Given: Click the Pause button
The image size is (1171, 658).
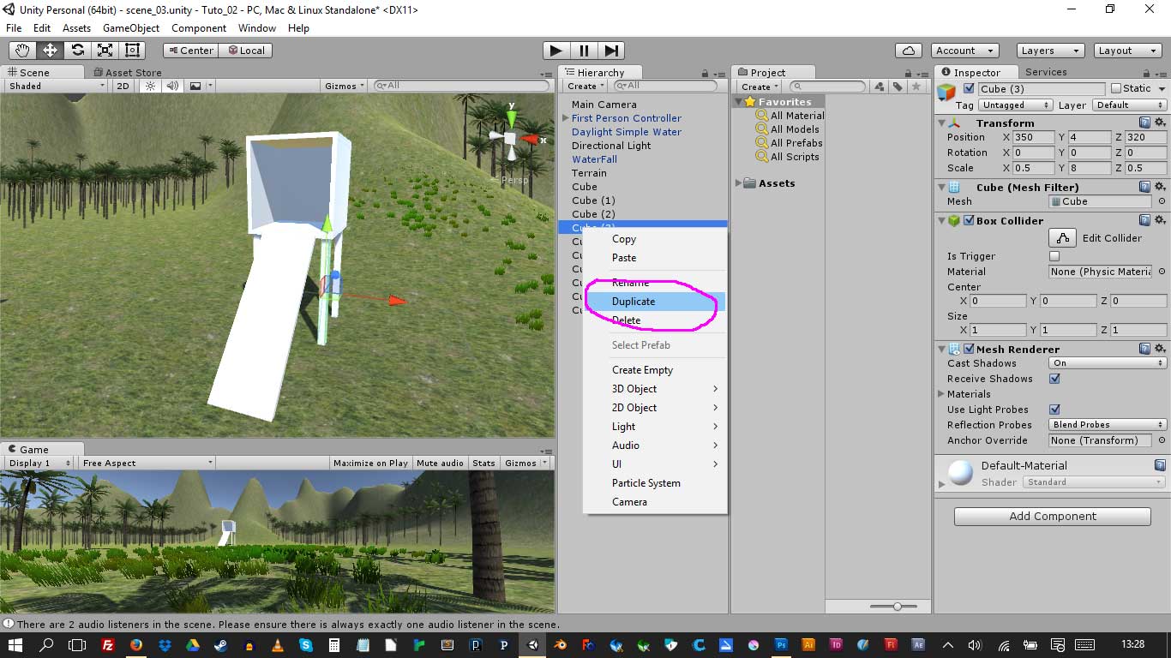Looking at the screenshot, I should coord(584,51).
